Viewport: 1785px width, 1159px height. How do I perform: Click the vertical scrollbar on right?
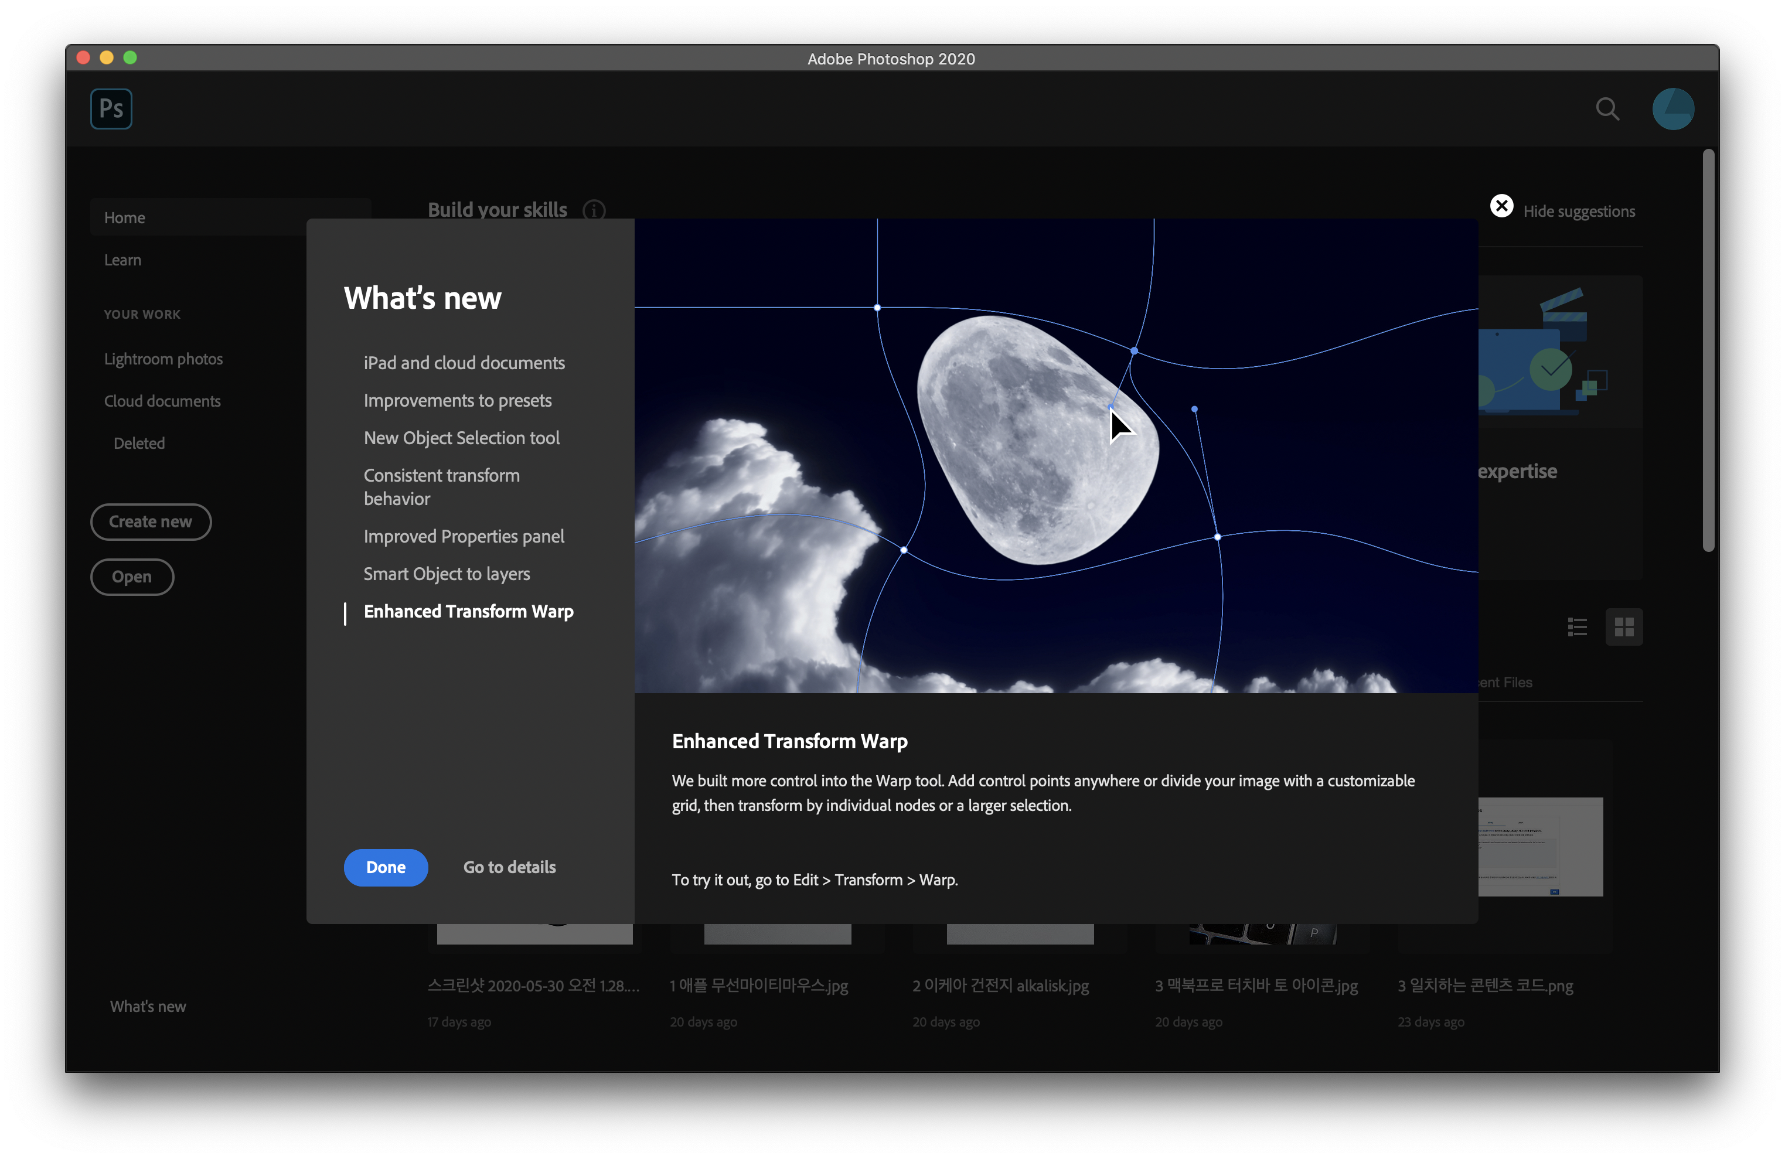(x=1708, y=350)
